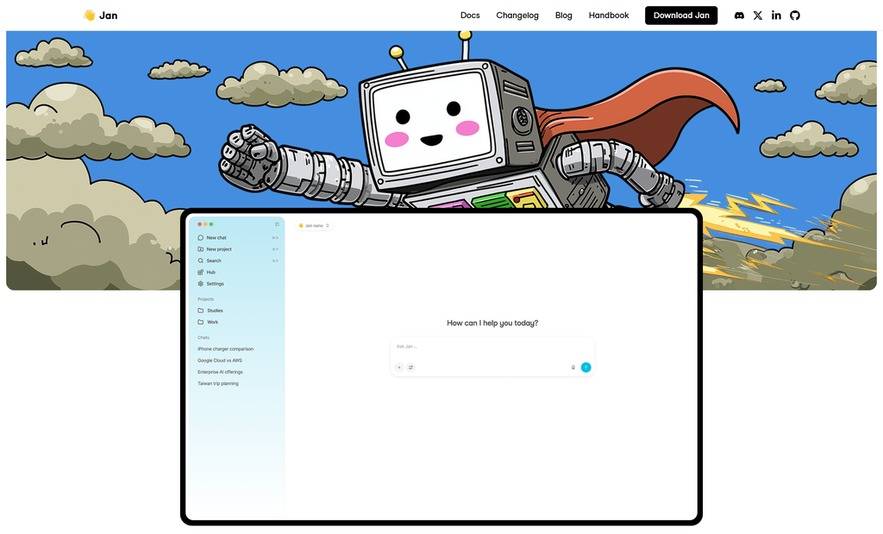
Task: Click the Download Jan button
Action: click(681, 16)
